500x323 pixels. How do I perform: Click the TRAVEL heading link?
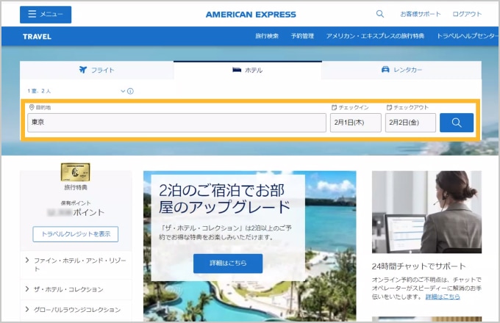pos(37,37)
